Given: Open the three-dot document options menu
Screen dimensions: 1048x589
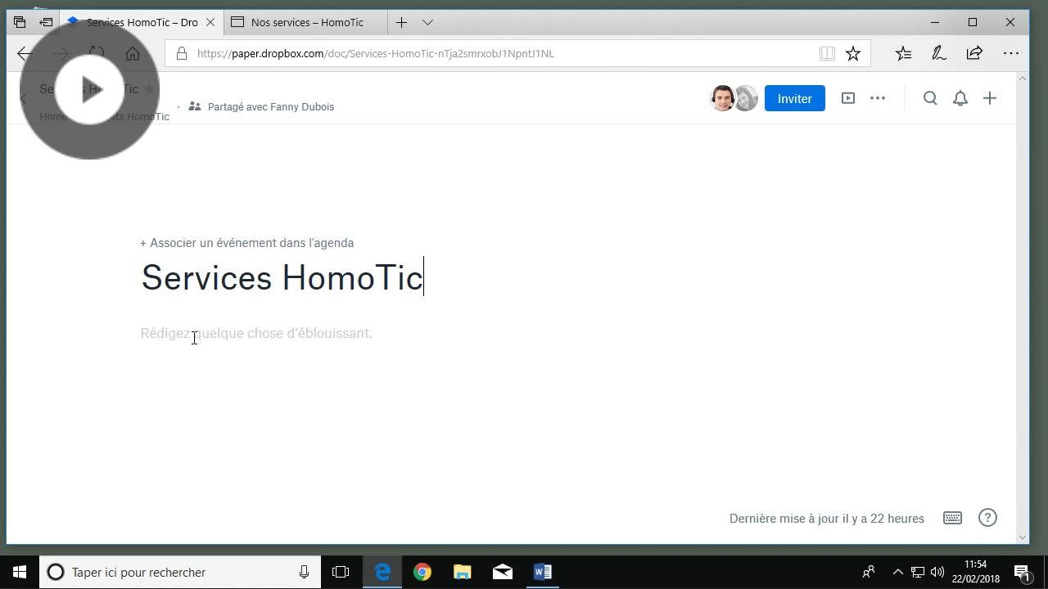Looking at the screenshot, I should (878, 98).
